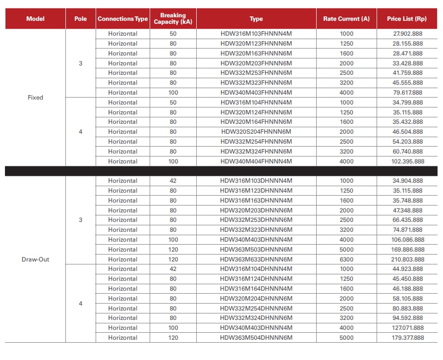The image size is (443, 360).
Task: Click price 106.086.888
Action: (x=408, y=240)
